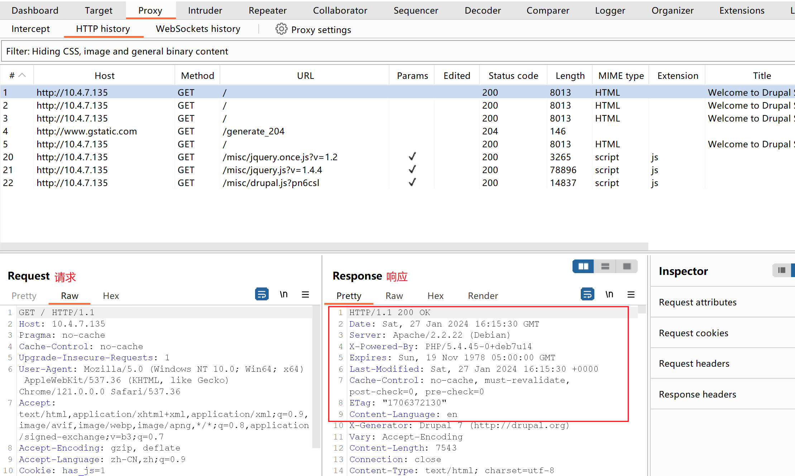Expand Response headers in Inspector
Viewport: 795px width, 476px height.
pyautogui.click(x=723, y=394)
